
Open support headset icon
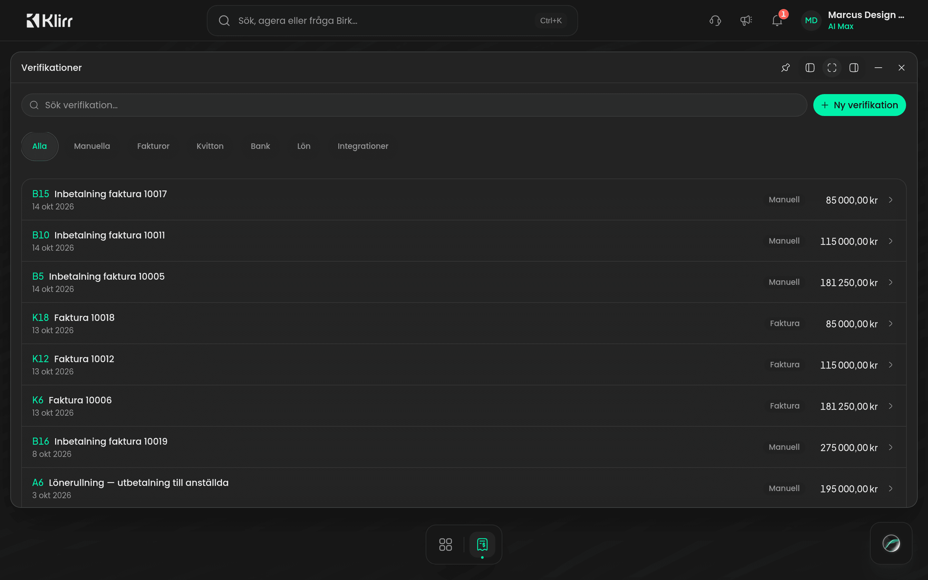click(x=715, y=20)
